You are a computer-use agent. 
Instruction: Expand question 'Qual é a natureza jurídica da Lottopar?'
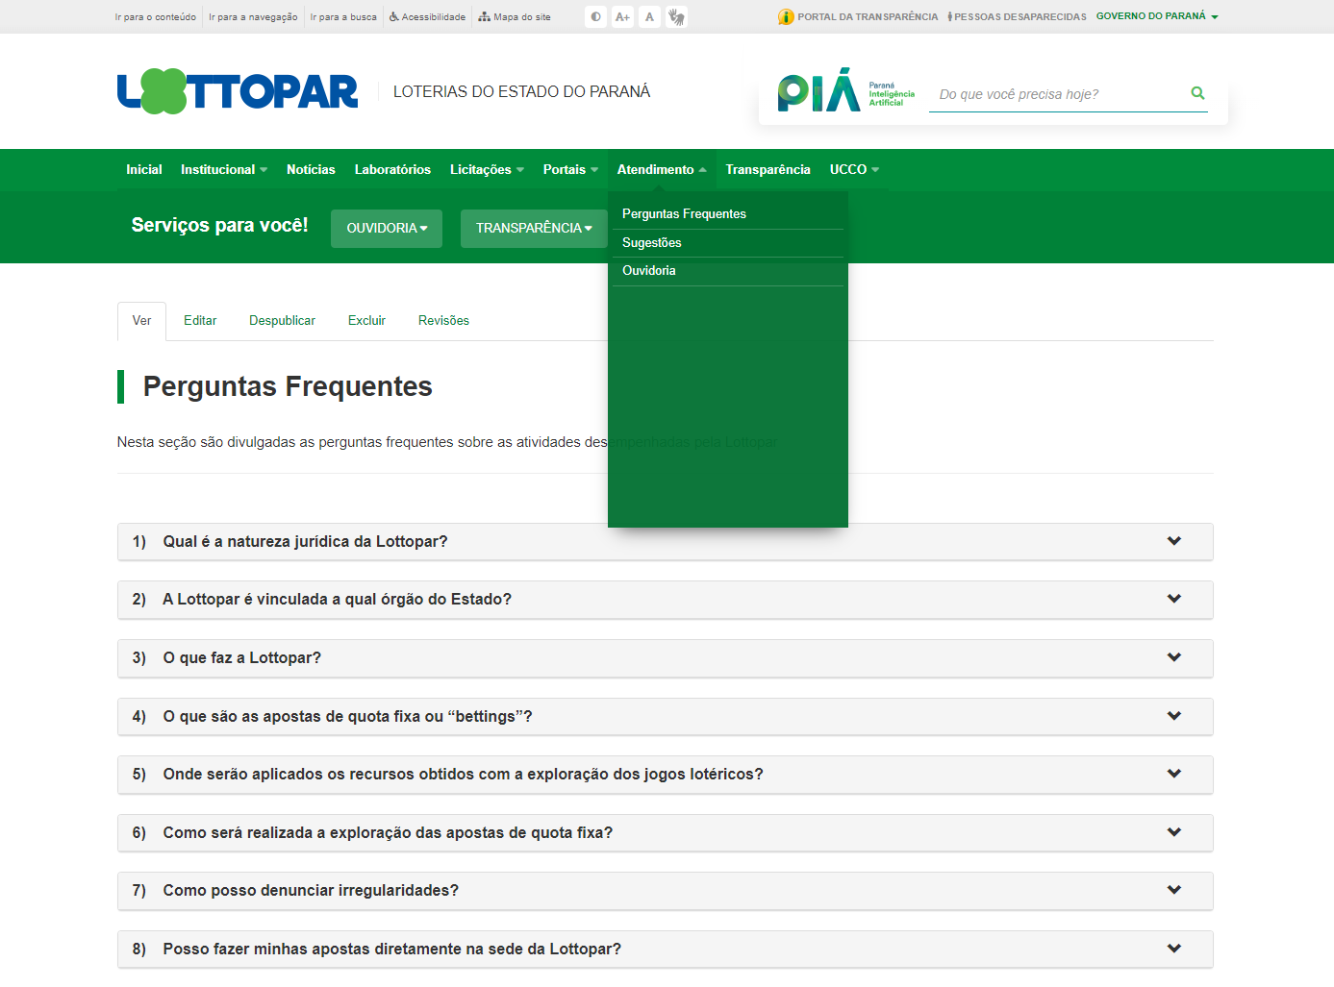(x=665, y=542)
